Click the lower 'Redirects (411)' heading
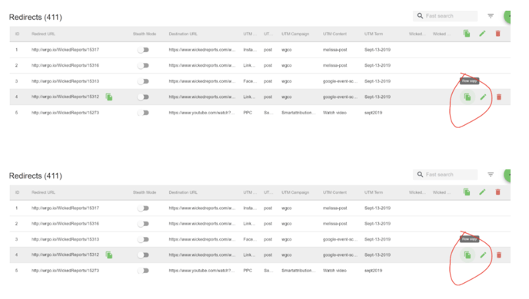This screenshot has width=529, height=299. click(x=35, y=176)
